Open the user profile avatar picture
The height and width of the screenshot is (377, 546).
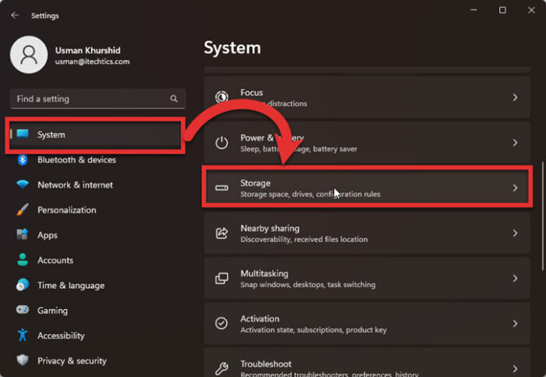[29, 55]
